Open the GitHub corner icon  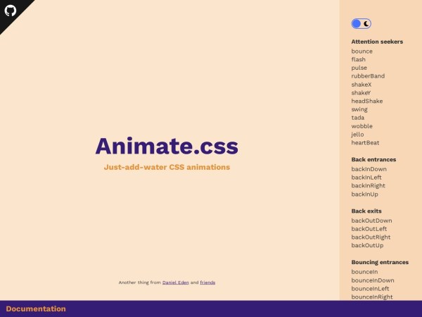coord(10,10)
